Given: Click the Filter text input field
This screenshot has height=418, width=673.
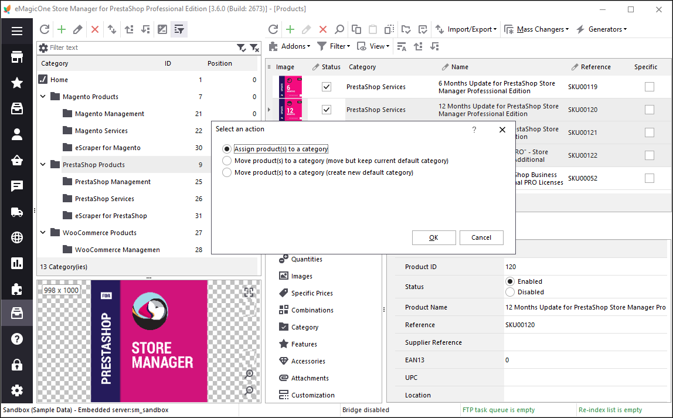Looking at the screenshot, I should [142, 47].
